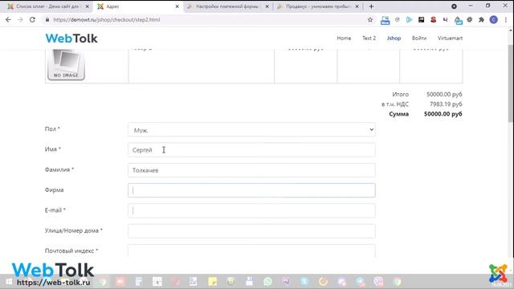The height and width of the screenshot is (289, 514).
Task: Go back using the browser back arrow
Action: click(8, 19)
